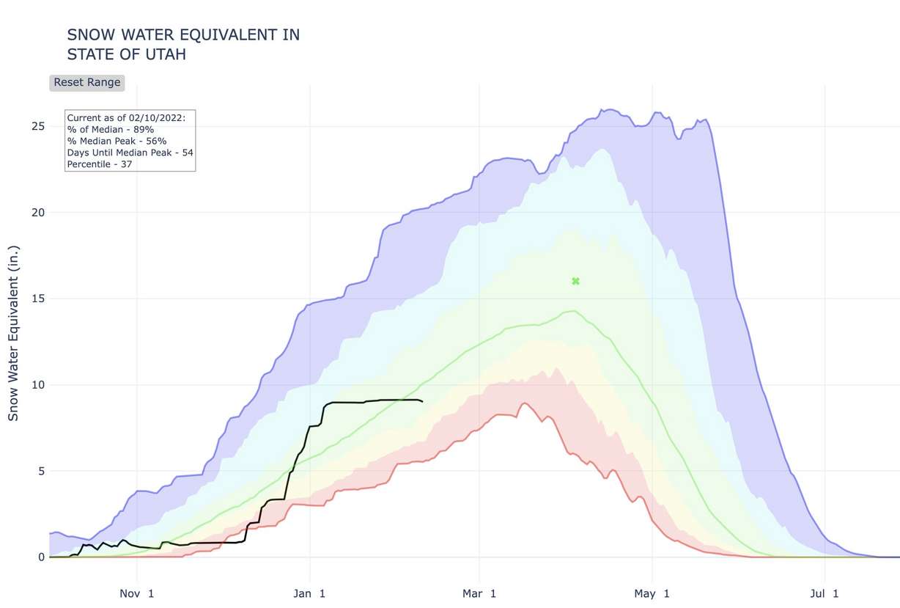
Task: Click the 'Mar 1' axis tick label
Action: [x=481, y=594]
